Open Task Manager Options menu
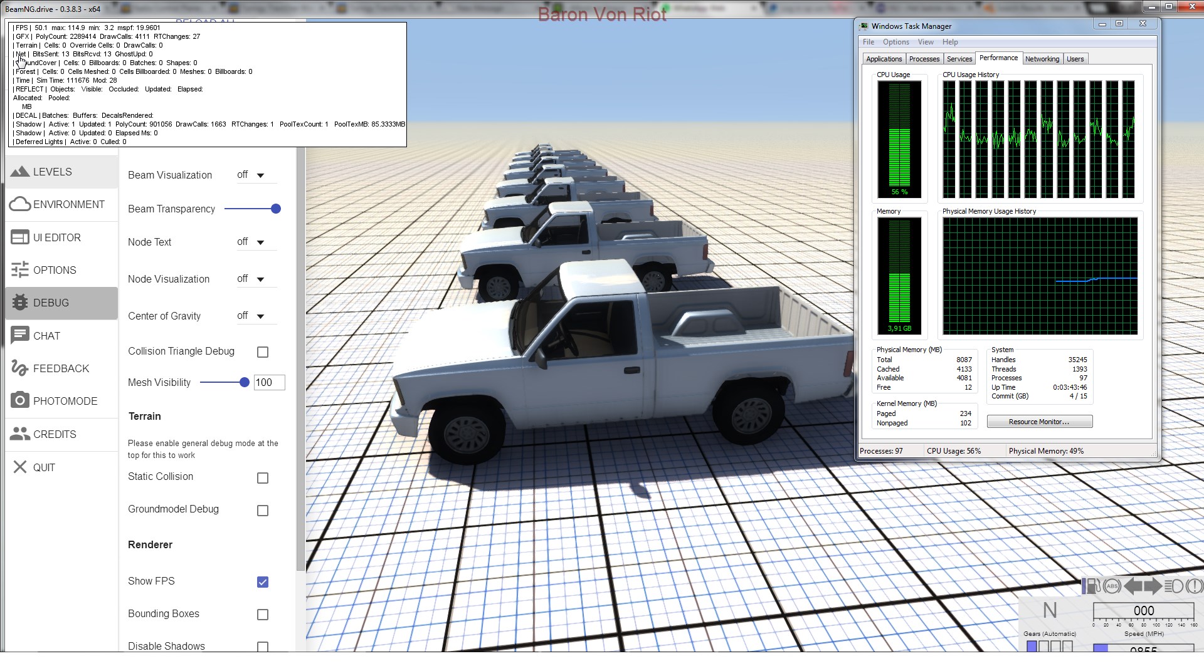 [x=895, y=42]
